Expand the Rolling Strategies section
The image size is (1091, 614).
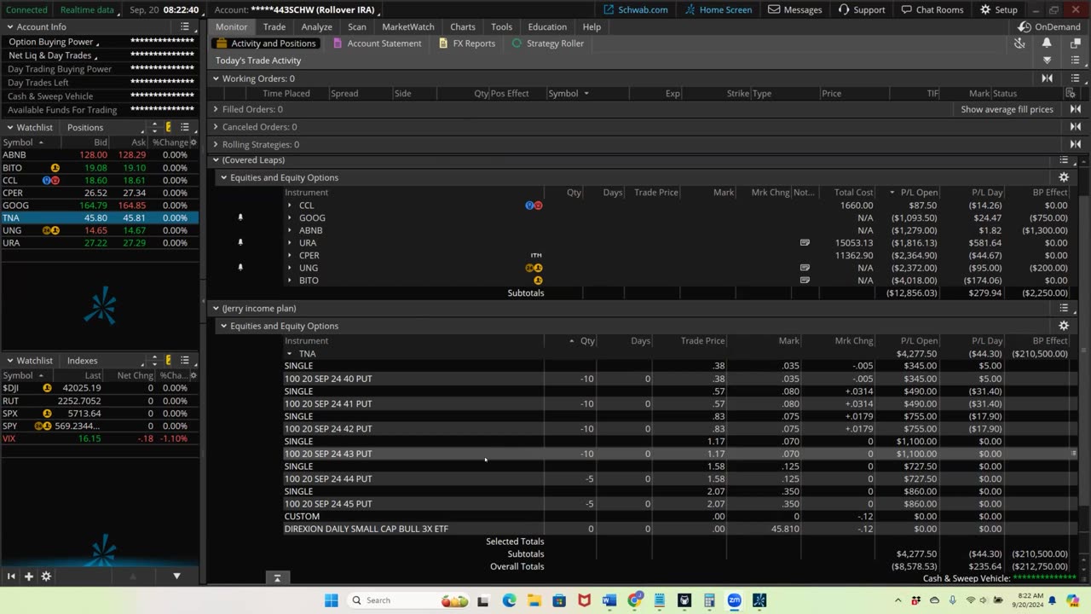[216, 144]
